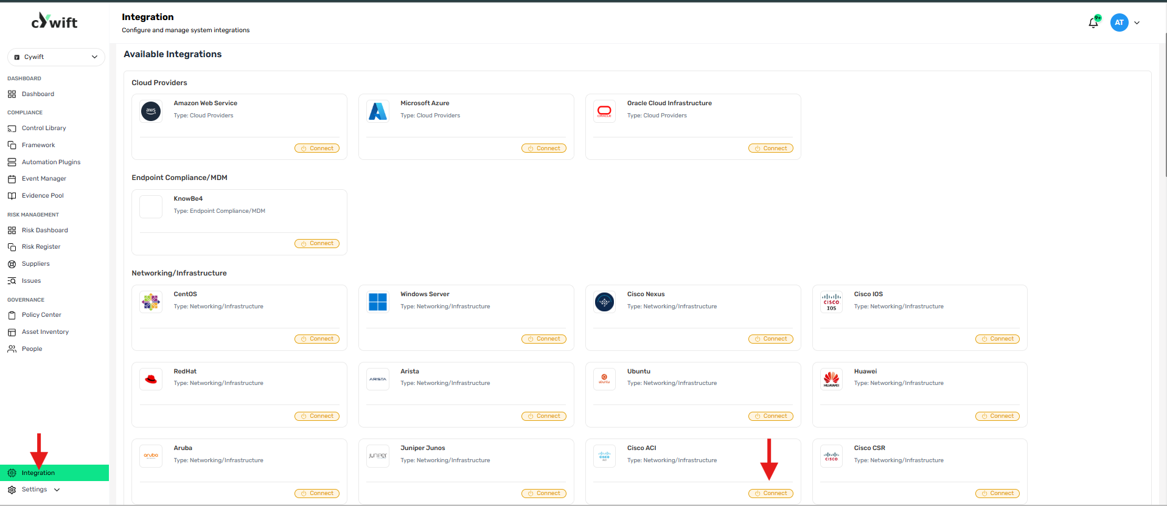The image size is (1167, 506).
Task: Click 'Type: Endpoint Compliance/MDM' text
Action: pos(220,211)
